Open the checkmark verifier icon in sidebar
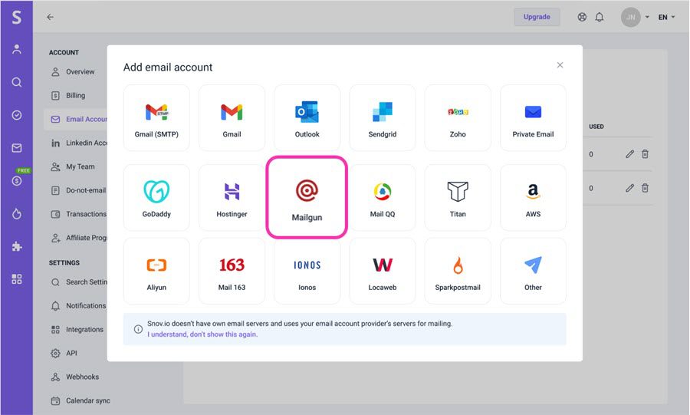Viewport: 690px width, 415px height. tap(17, 115)
